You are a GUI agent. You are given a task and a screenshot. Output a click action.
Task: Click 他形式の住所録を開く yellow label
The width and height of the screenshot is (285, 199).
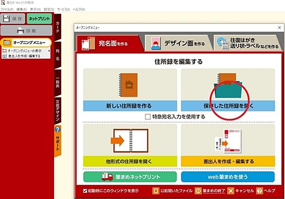[x=130, y=161]
